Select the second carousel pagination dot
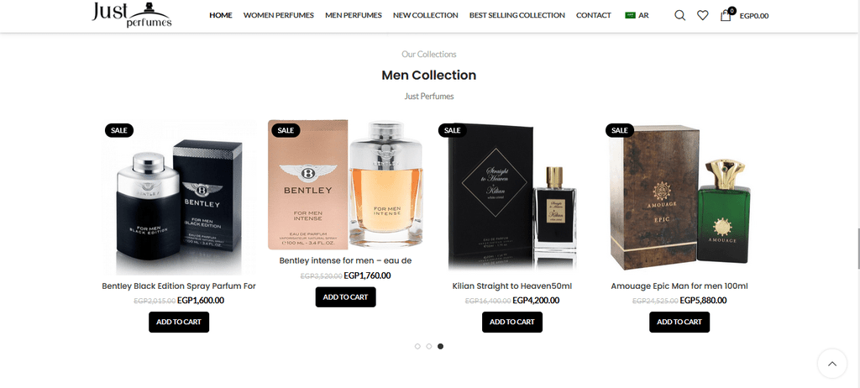This screenshot has width=860, height=388. [x=429, y=346]
